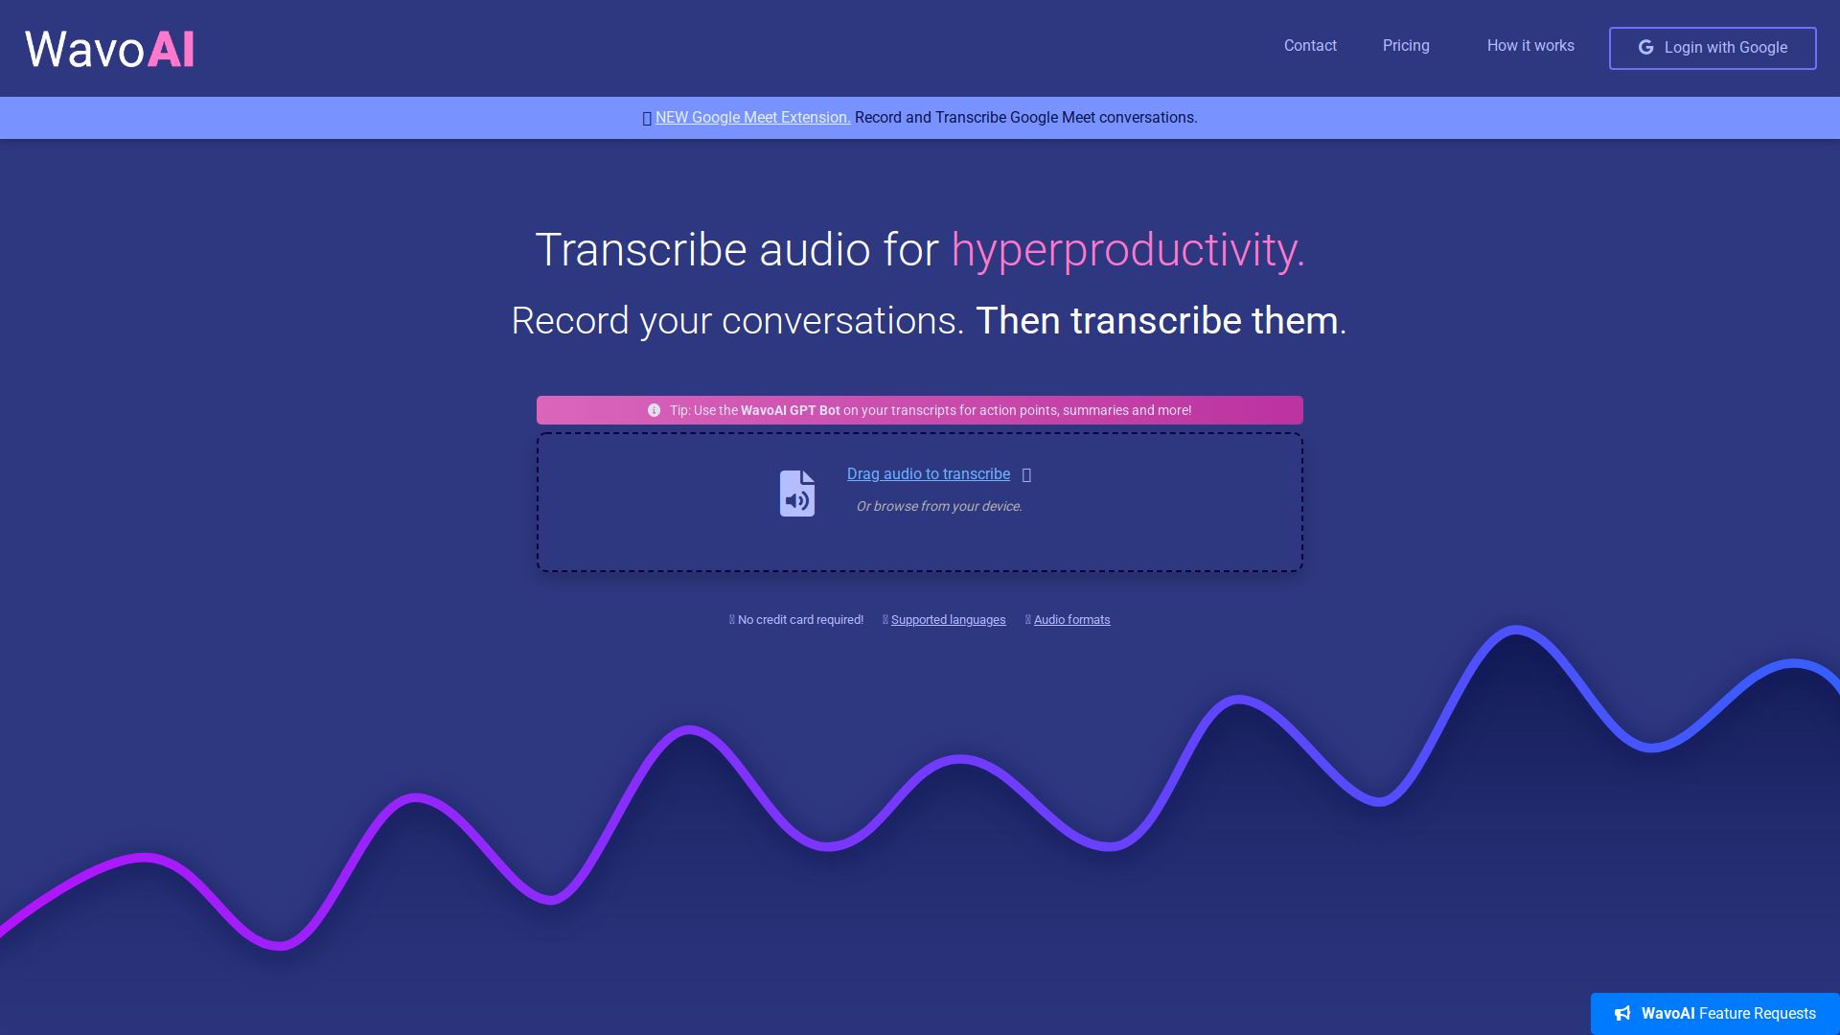Open How it works in navigation
The height and width of the screenshot is (1035, 1840).
coord(1530,46)
